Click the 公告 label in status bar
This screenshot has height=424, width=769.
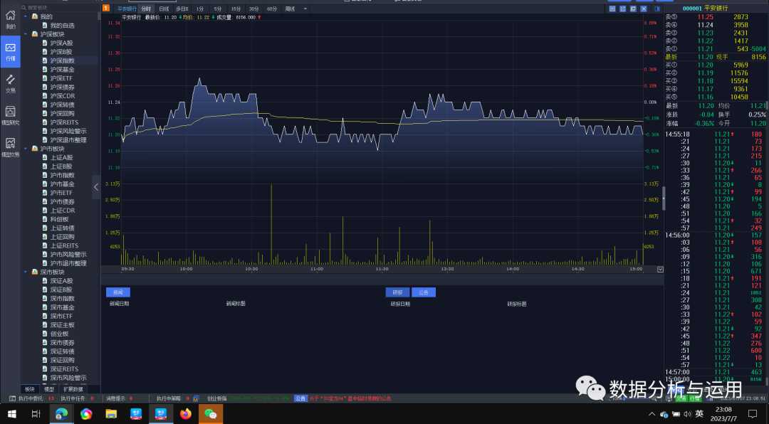[300, 398]
